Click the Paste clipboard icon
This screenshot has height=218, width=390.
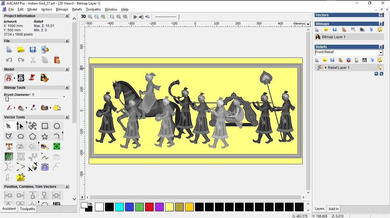coord(57,60)
